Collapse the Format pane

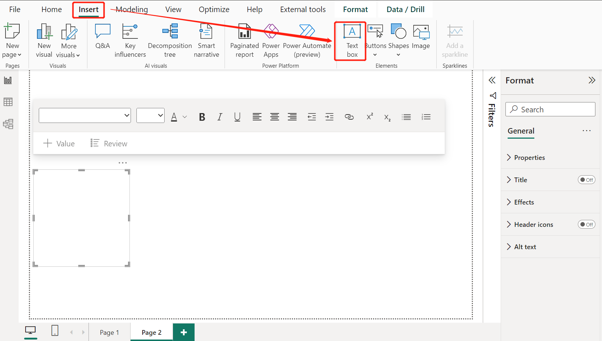[592, 80]
